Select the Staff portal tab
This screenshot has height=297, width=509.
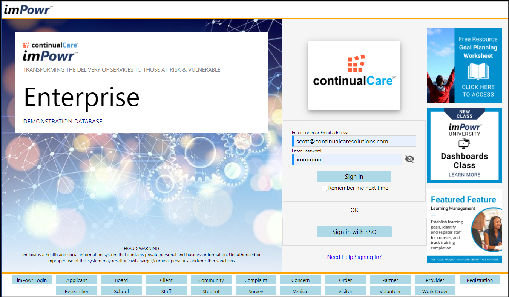coord(166,291)
